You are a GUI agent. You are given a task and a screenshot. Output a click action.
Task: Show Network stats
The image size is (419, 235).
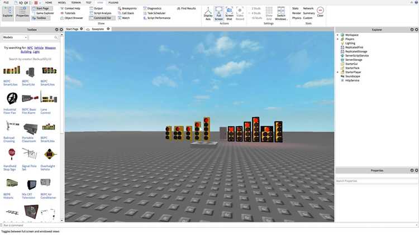pos(308,8)
